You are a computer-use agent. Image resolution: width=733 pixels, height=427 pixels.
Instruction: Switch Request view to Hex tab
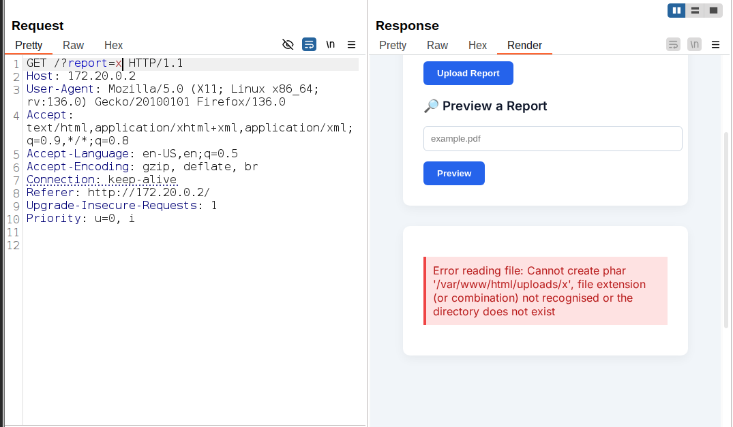coord(113,45)
